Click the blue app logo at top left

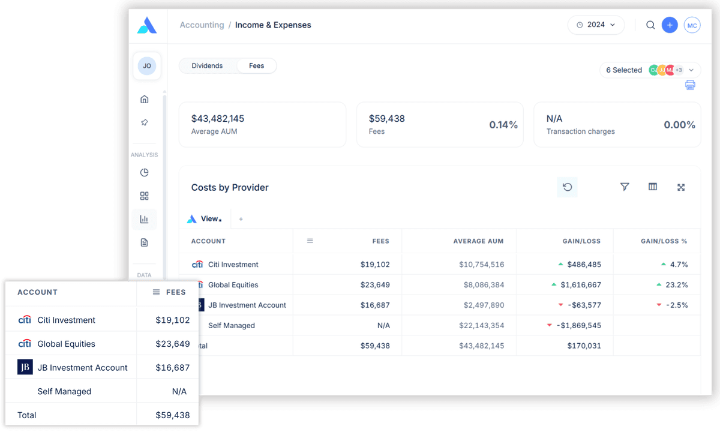[x=147, y=25]
